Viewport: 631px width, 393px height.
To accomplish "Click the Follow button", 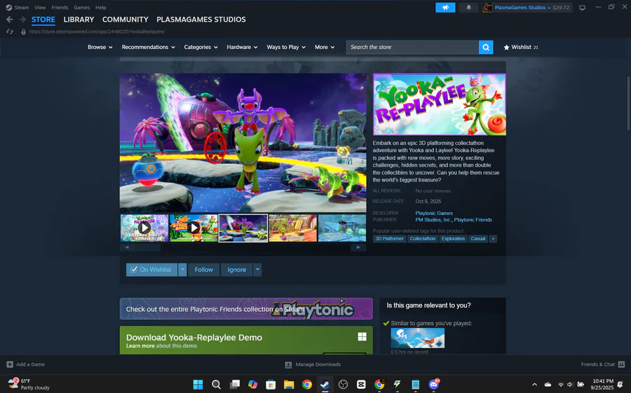I will (x=203, y=270).
